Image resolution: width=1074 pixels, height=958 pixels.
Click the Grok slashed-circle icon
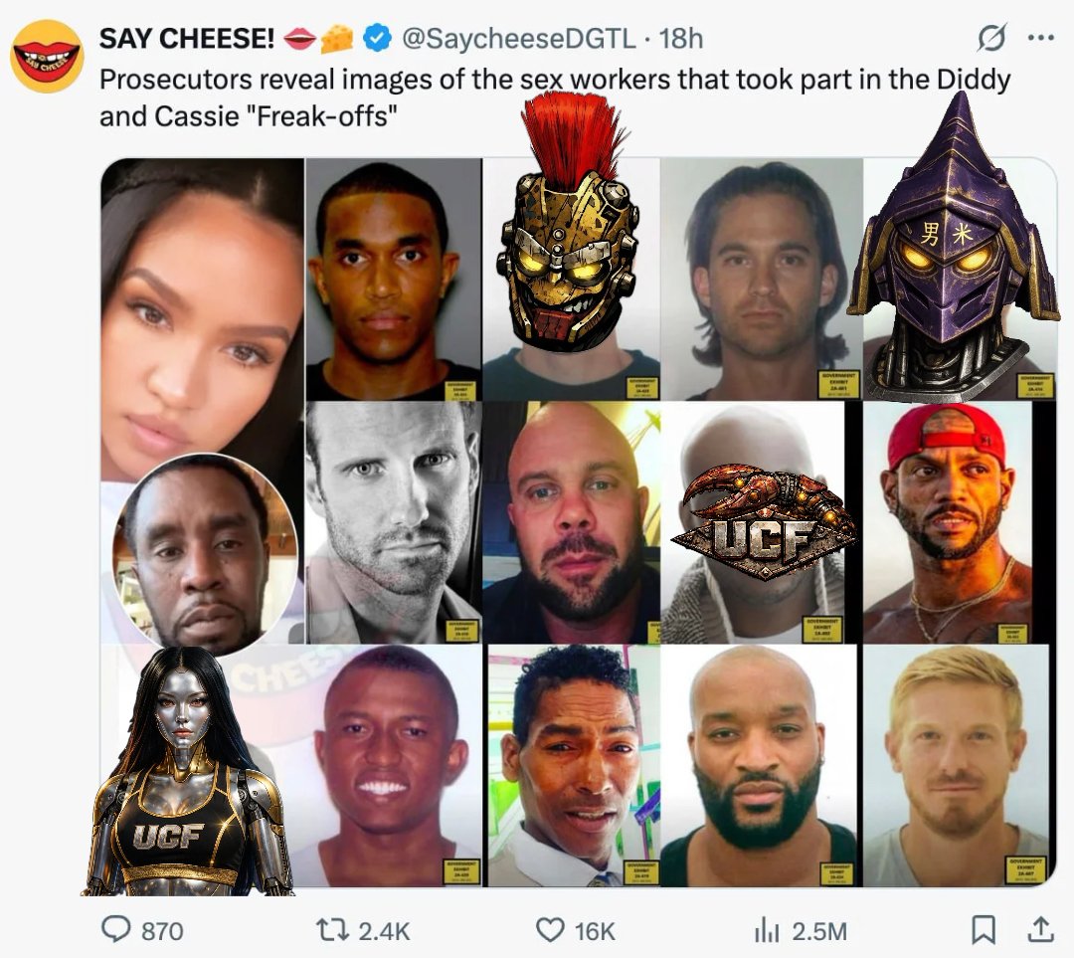[990, 40]
